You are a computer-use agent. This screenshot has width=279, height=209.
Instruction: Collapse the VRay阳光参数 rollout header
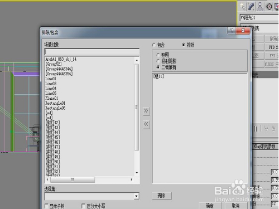click(x=266, y=147)
